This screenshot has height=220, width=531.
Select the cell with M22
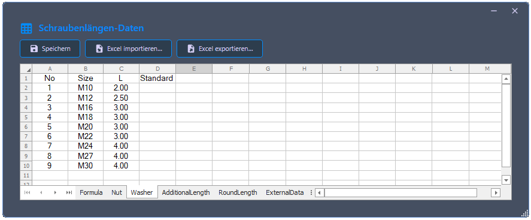(86, 137)
